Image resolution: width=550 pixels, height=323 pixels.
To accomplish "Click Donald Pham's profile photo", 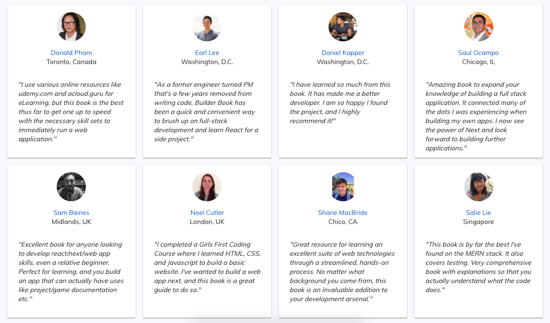I will pyautogui.click(x=71, y=27).
